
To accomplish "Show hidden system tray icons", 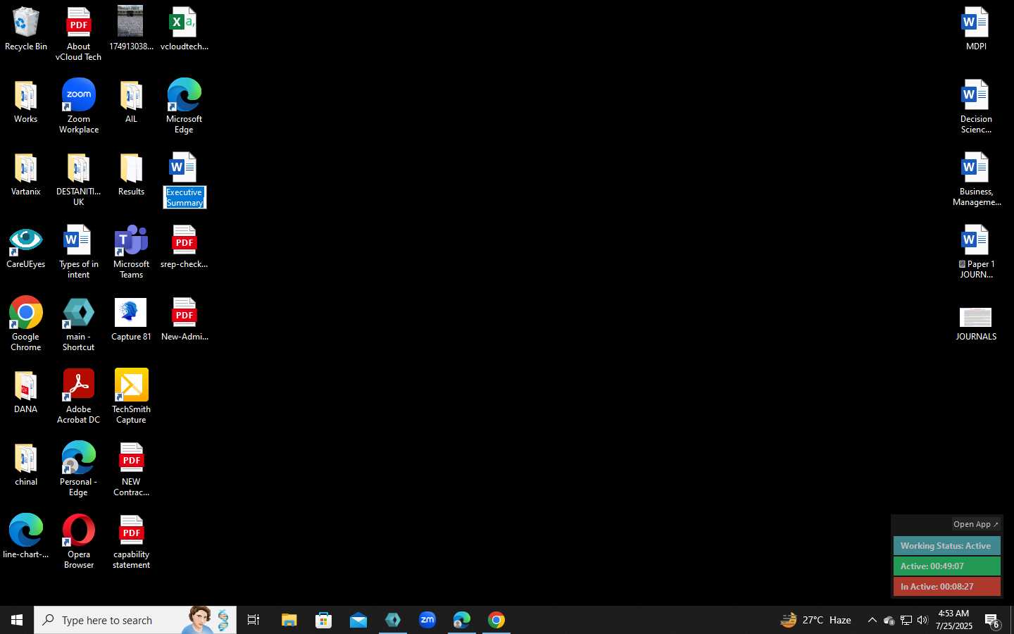I will 872,620.
